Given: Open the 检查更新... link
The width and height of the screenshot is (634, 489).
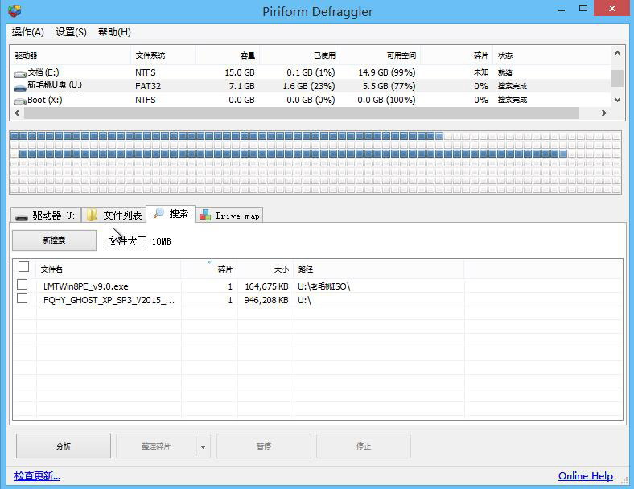Looking at the screenshot, I should (x=37, y=476).
